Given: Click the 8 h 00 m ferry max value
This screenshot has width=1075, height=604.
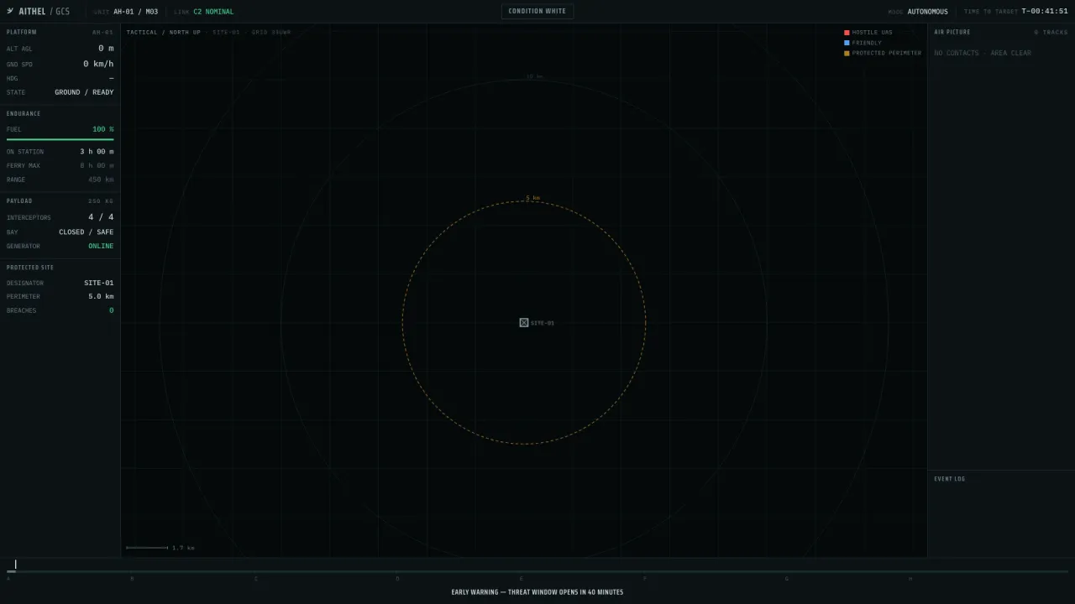Looking at the screenshot, I should pos(97,165).
